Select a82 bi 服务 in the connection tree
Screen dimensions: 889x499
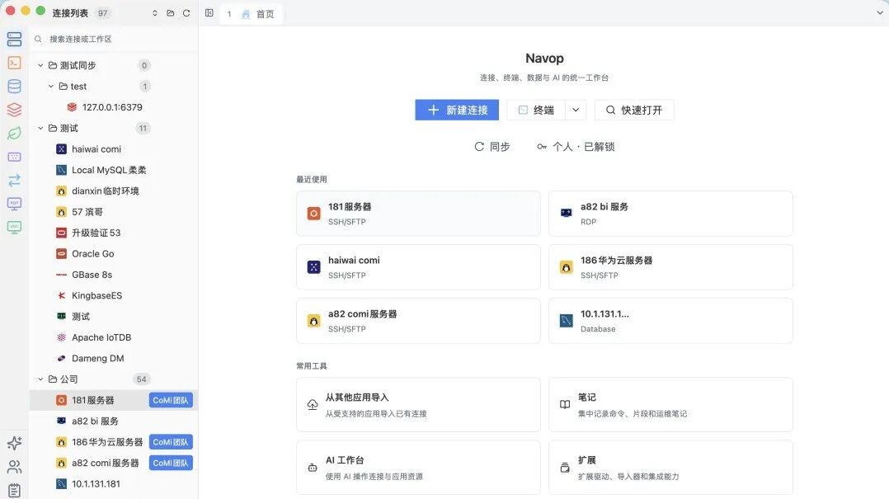[x=114, y=421]
